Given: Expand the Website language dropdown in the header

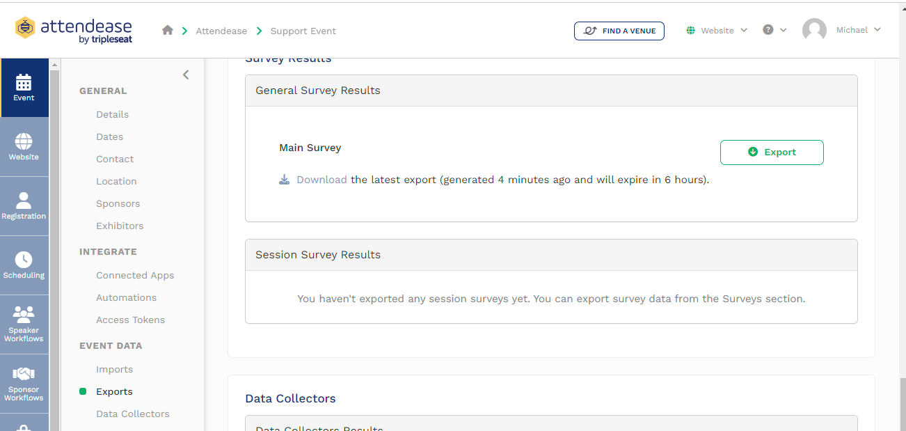Looking at the screenshot, I should point(717,31).
